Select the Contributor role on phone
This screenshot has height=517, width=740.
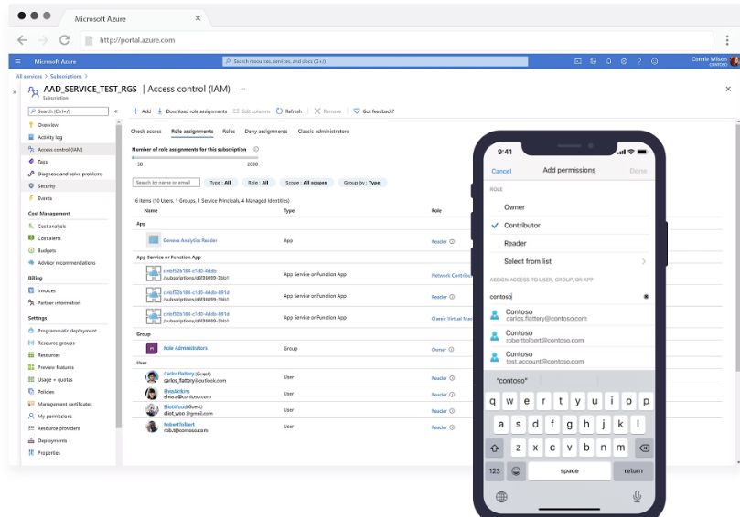(x=569, y=226)
